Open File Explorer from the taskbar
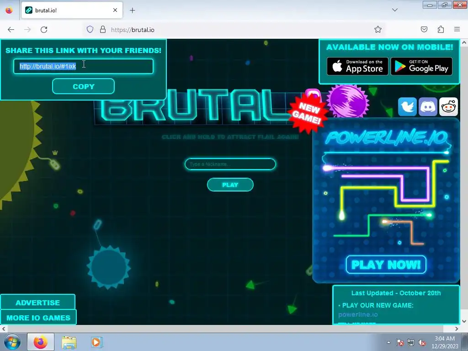The height and width of the screenshot is (351, 468). 69,342
